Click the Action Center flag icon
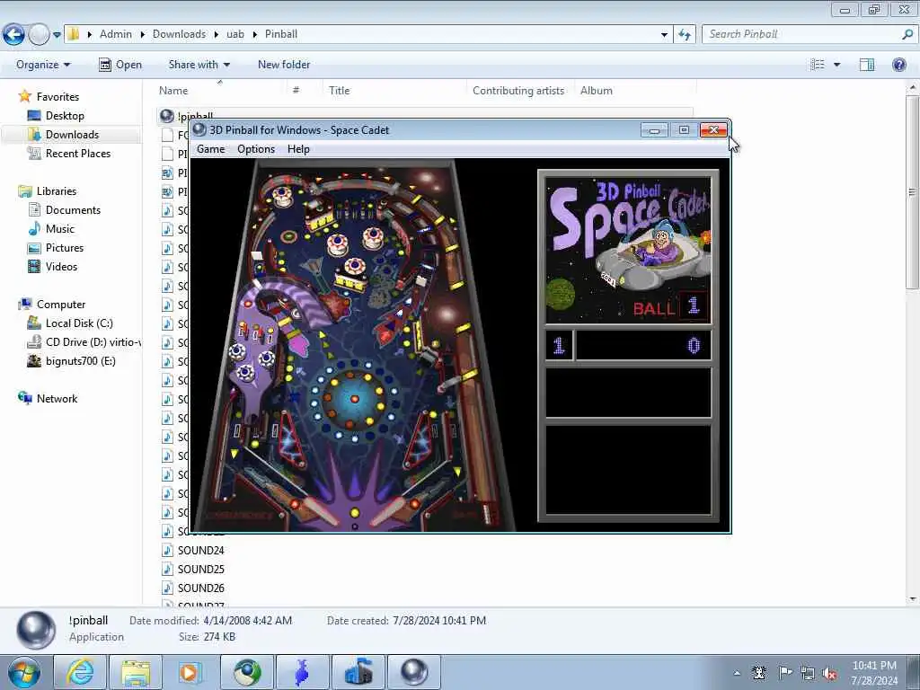This screenshot has height=690, width=920. 784,672
